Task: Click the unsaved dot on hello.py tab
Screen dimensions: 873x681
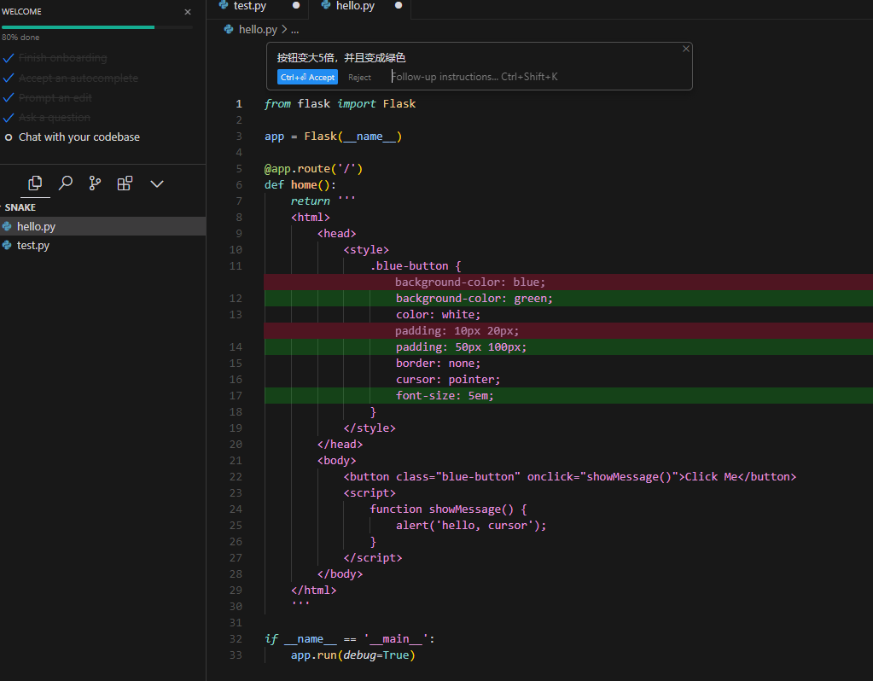Action: pyautogui.click(x=398, y=6)
